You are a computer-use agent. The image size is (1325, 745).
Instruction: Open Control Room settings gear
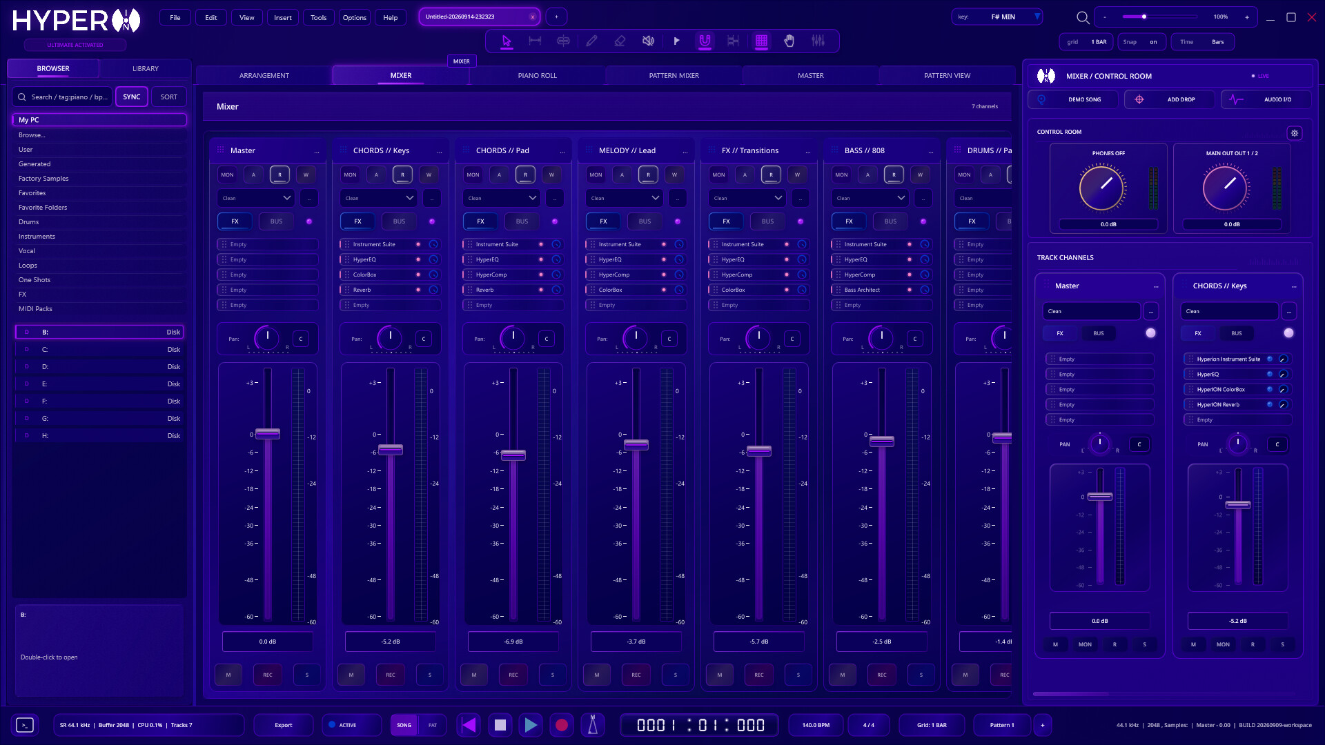click(x=1295, y=133)
